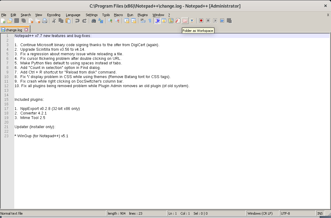Open the Settings menu
Viewport: 331px width, 218px height.
92,15
